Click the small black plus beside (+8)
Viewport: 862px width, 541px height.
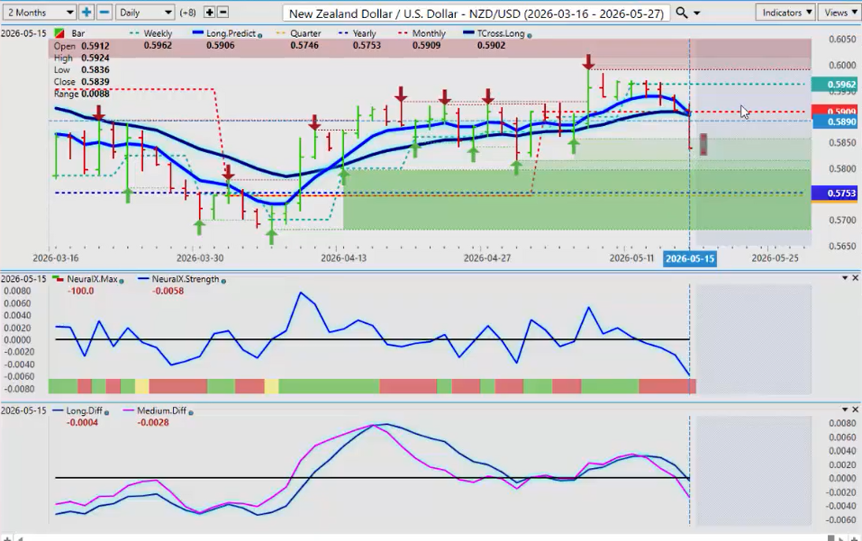click(209, 12)
